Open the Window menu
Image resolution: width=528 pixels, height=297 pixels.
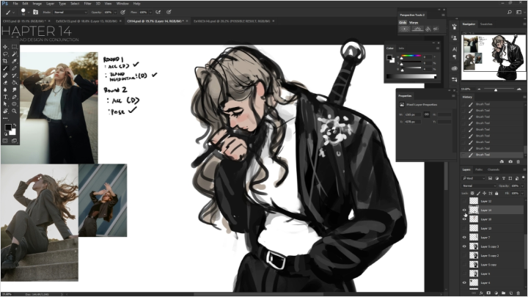[122, 4]
